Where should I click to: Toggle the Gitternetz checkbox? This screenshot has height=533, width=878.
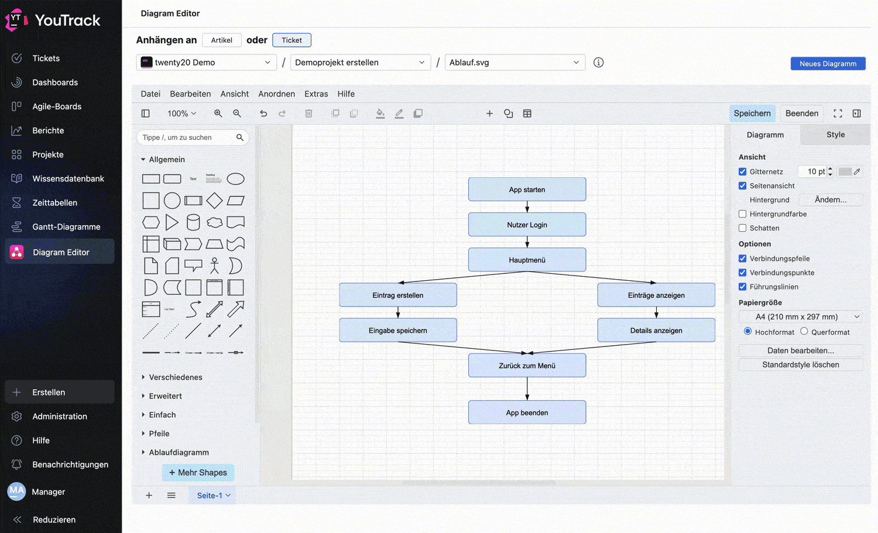742,171
